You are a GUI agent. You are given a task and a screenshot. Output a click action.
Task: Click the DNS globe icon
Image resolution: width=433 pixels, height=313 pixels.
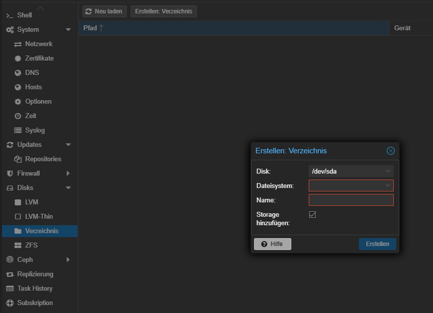18,73
